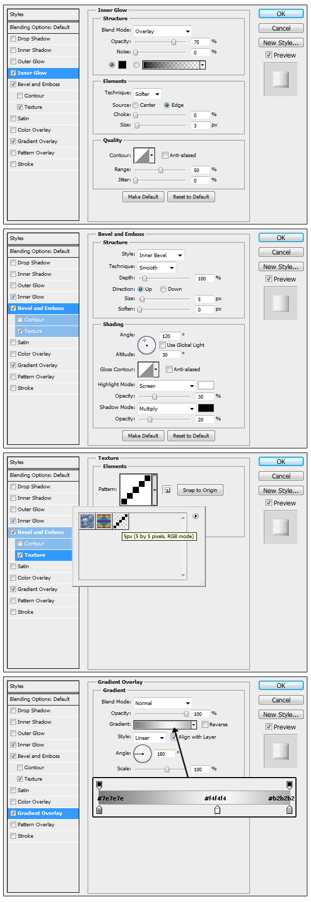Click the black Shadow Mode color swatch
311x902 pixels.
click(206, 408)
